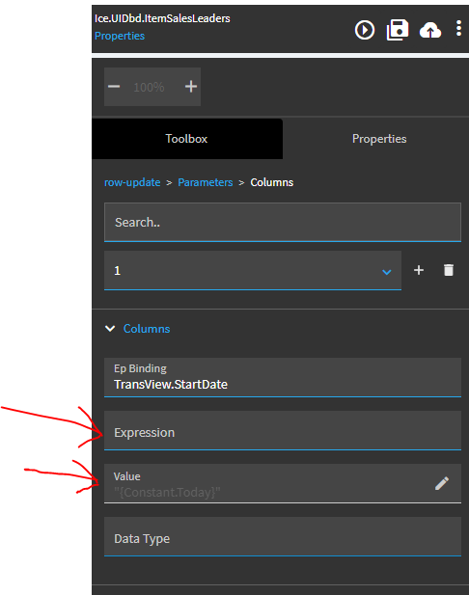
Task: Click the Search input field
Action: [283, 223]
